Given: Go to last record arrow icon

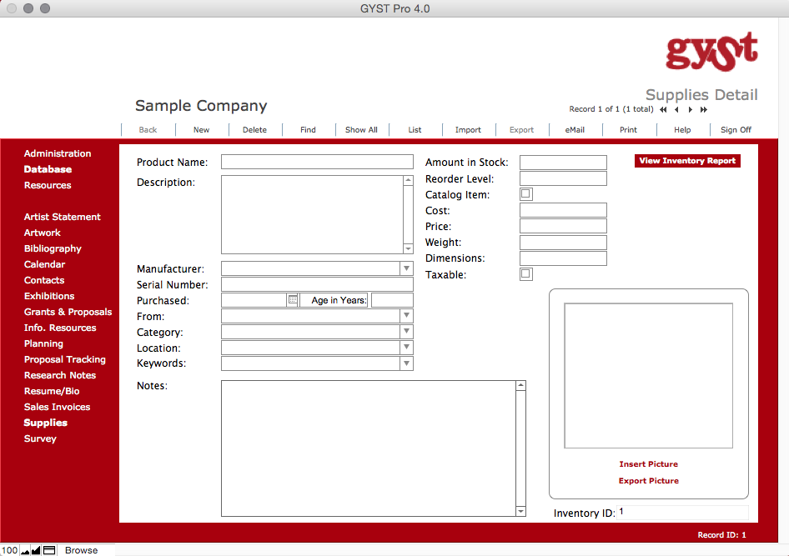Looking at the screenshot, I should click(704, 109).
